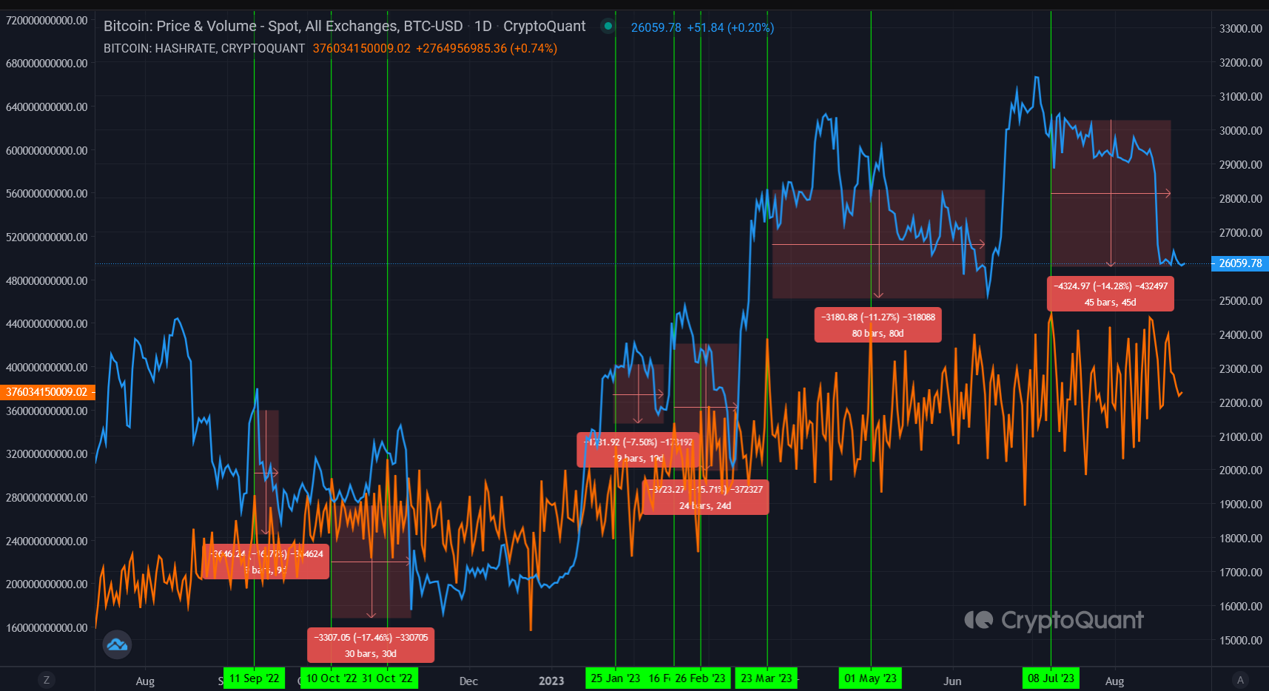Select the 26 Feb '23 date marker
Screen dimensions: 1269x691
701,678
